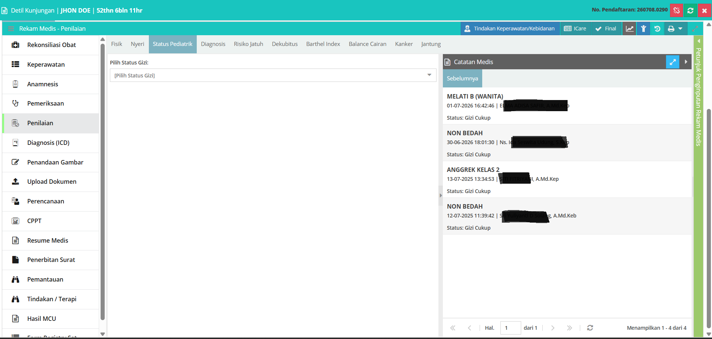Open the Pilih Status Gizi dropdown

point(273,75)
